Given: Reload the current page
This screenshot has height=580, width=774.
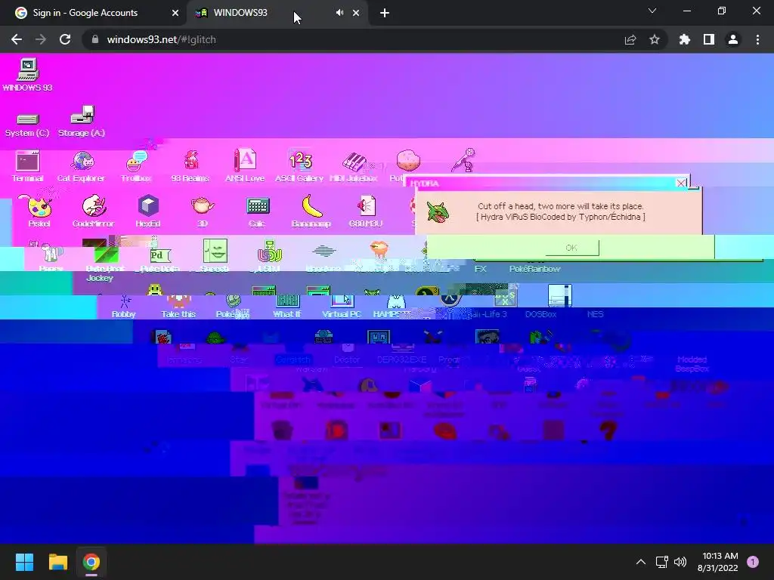Looking at the screenshot, I should (x=65, y=39).
